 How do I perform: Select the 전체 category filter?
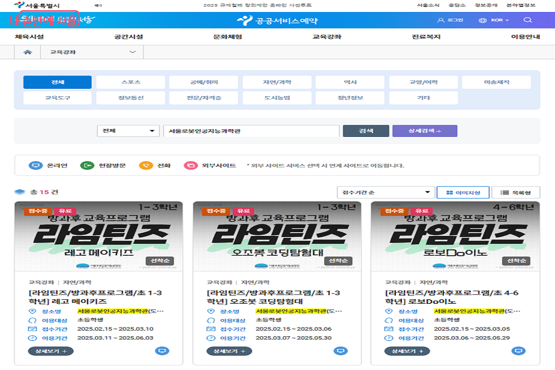pyautogui.click(x=57, y=82)
